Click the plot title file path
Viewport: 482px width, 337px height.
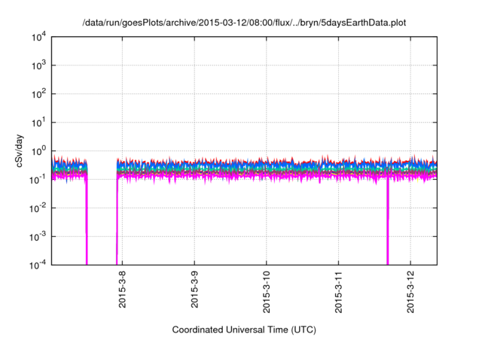(244, 23)
